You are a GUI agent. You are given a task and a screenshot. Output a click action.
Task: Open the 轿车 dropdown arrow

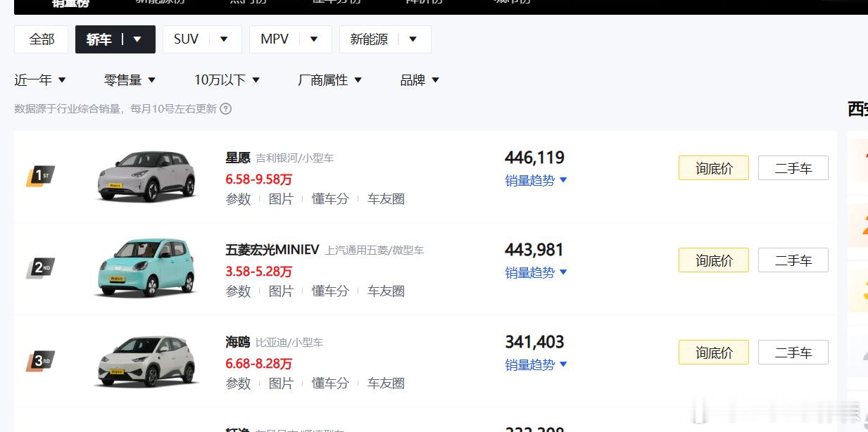point(137,39)
